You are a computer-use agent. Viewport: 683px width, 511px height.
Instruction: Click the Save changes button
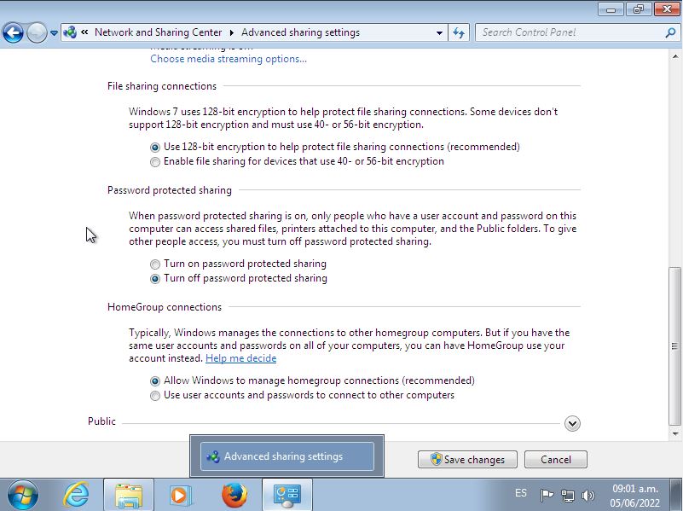(x=467, y=460)
